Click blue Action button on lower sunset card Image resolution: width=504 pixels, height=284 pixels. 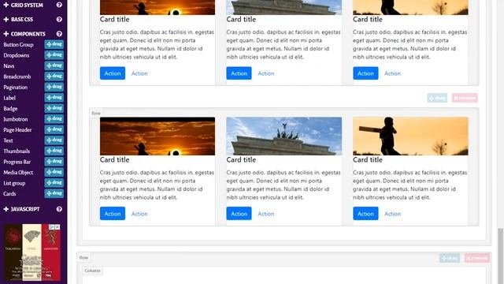tap(113, 214)
